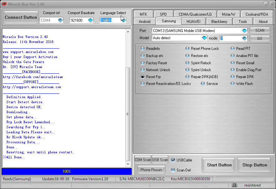Click the Stop Button

pyautogui.click(x=254, y=165)
